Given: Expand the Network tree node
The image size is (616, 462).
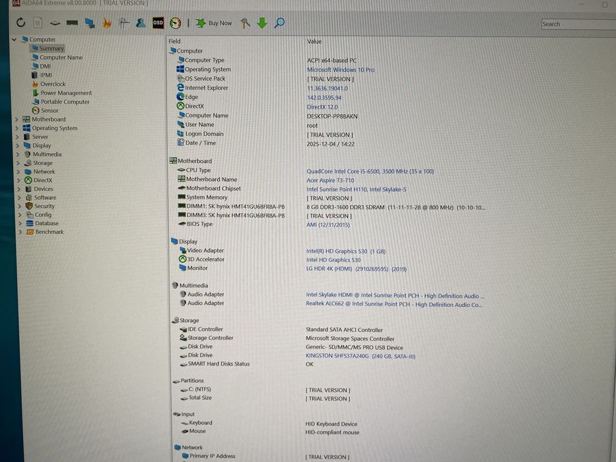Looking at the screenshot, I should [18, 172].
